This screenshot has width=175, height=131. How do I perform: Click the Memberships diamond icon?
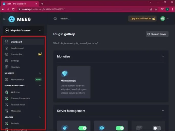tap(65, 73)
